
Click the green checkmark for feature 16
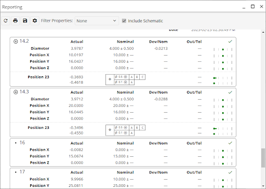pos(230,143)
